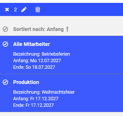Select the Ende: So 18.07.2027 line
Image resolution: width=123 pixels, height=116 pixels.
34,67
